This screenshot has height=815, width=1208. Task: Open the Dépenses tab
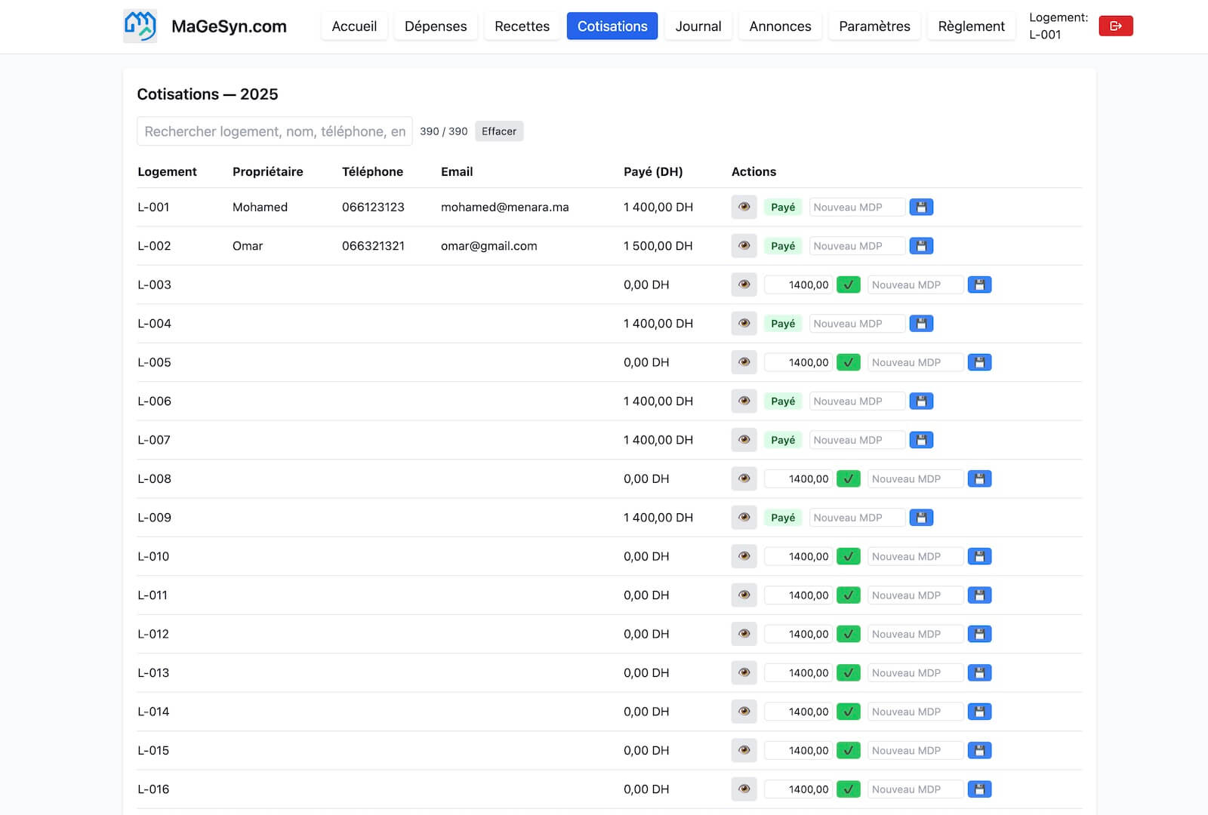pos(436,26)
